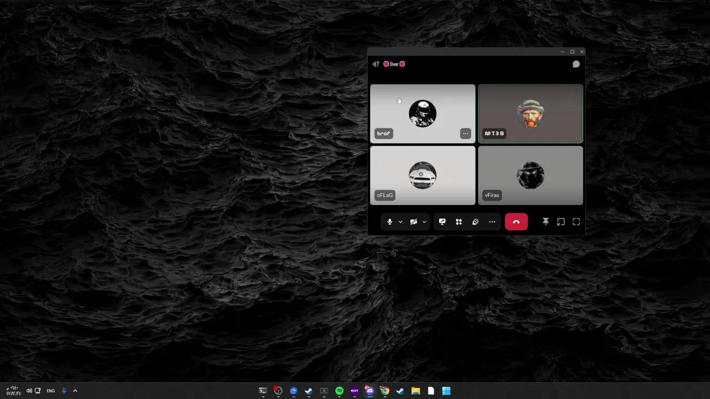Share your screen in the call
This screenshot has height=399, width=710.
tap(442, 222)
